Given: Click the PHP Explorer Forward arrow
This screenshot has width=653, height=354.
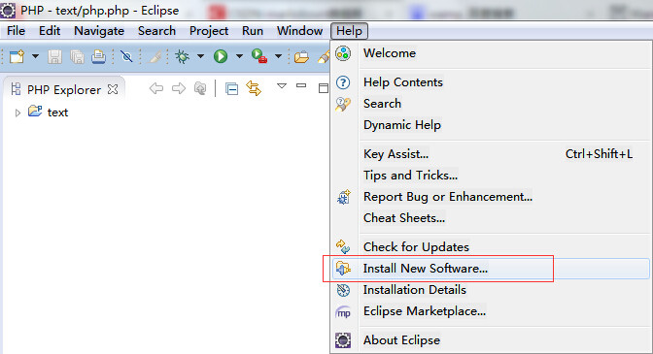Looking at the screenshot, I should [x=179, y=88].
